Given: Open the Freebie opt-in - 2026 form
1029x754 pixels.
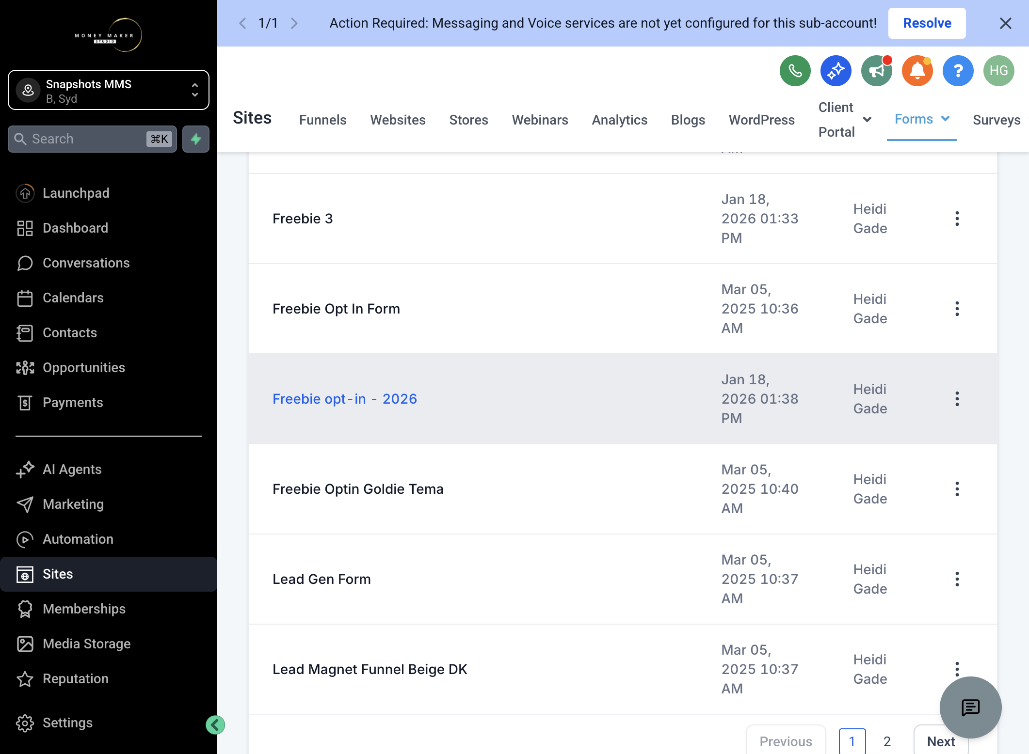Looking at the screenshot, I should coord(345,399).
